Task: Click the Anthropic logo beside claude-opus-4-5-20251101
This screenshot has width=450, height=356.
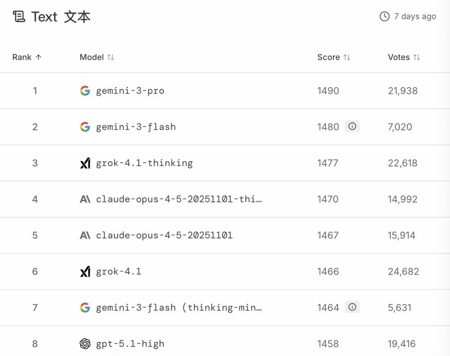Action: click(85, 235)
